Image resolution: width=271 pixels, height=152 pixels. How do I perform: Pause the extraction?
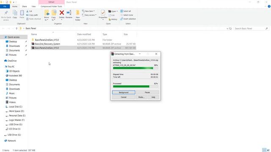point(147,92)
